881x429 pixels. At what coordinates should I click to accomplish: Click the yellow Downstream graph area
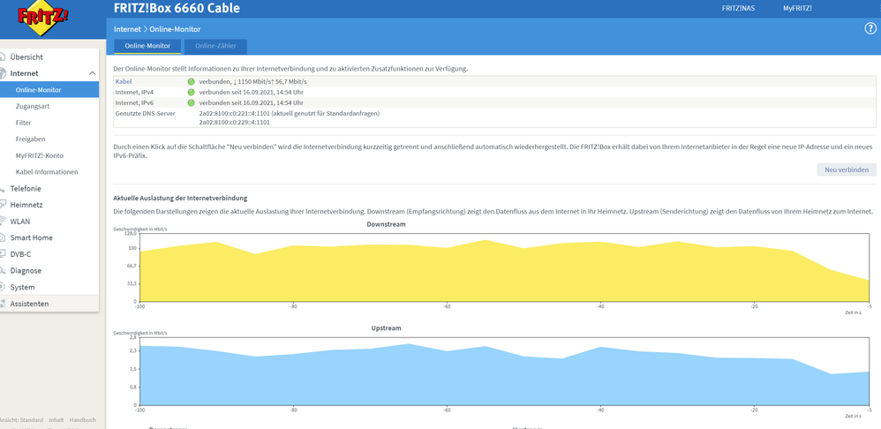point(504,275)
